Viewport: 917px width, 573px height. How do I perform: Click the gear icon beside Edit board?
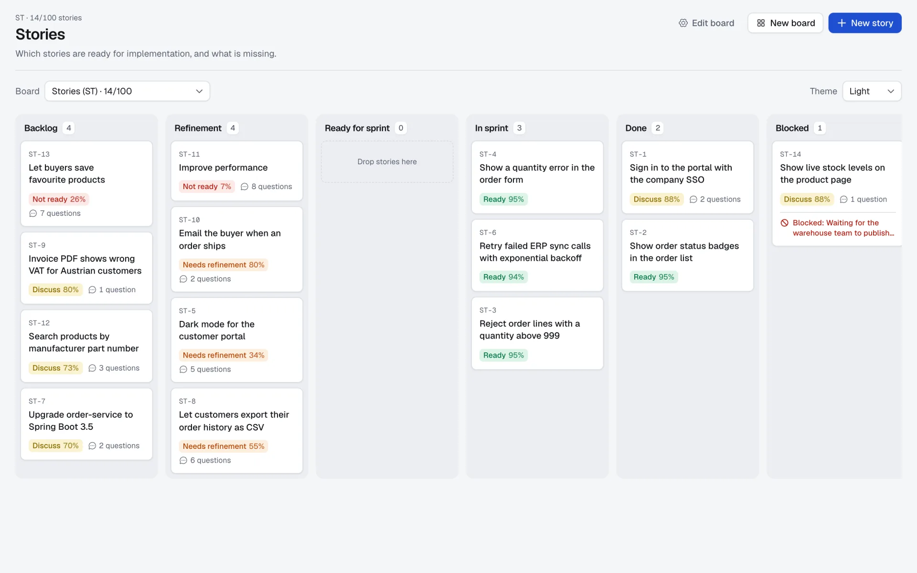click(683, 23)
